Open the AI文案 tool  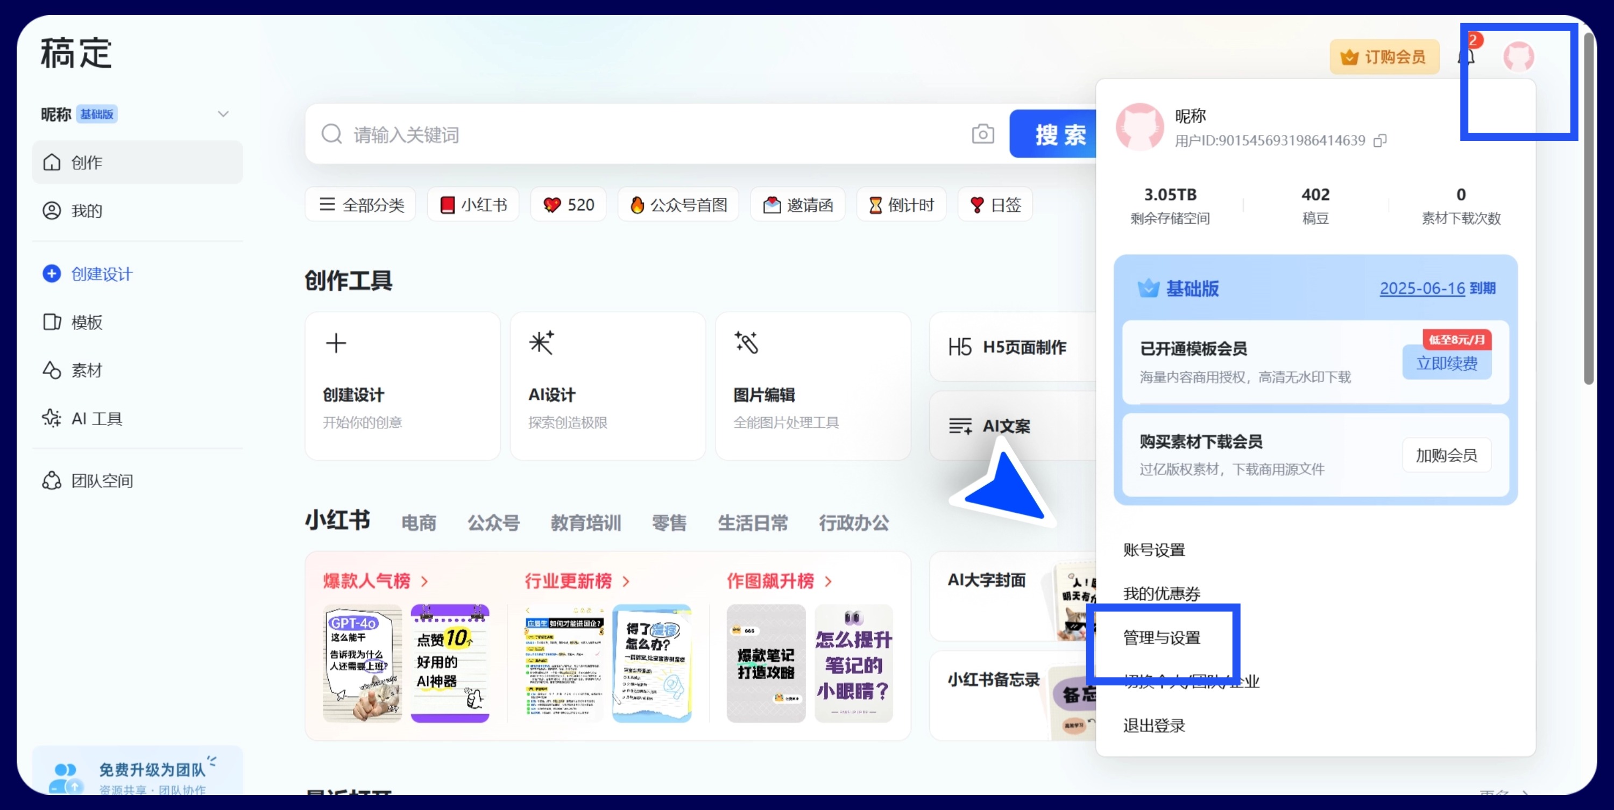pos(1013,426)
